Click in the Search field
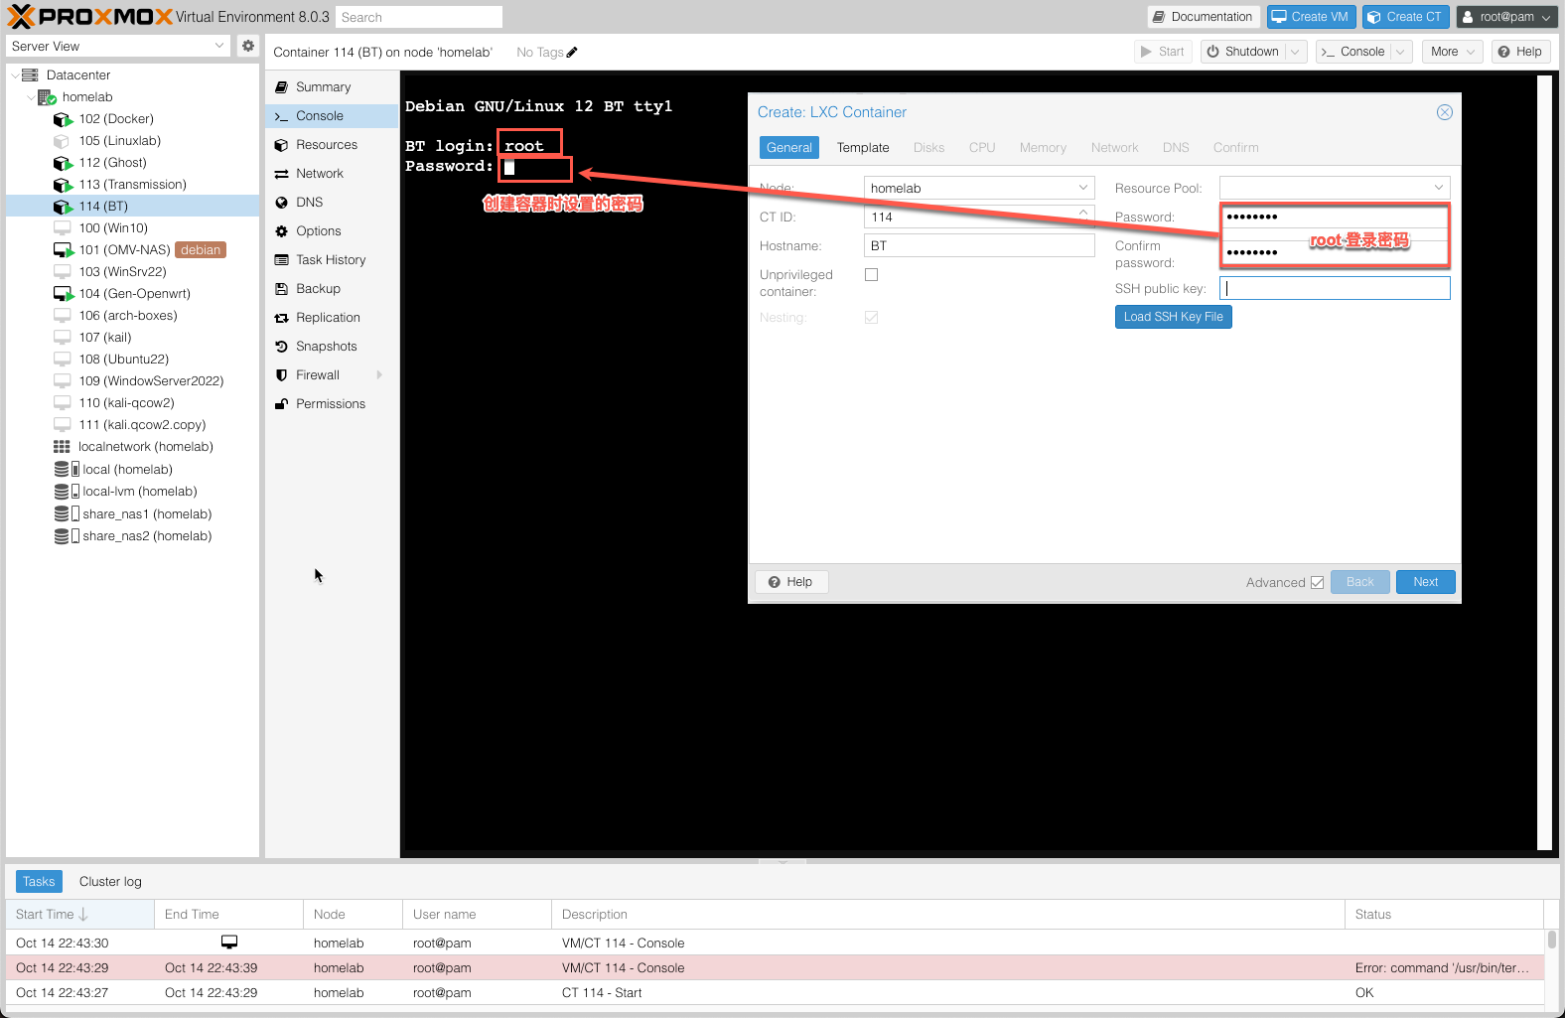Viewport: 1565px width, 1018px height. [x=418, y=17]
